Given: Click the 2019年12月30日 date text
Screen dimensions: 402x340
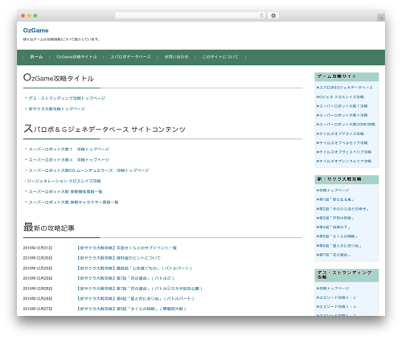Looking at the screenshot, I should 38,258.
